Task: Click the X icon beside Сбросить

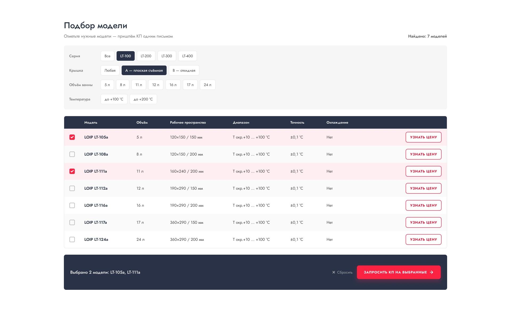Action: [333, 272]
